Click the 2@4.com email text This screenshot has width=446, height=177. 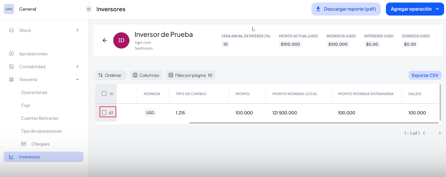[x=143, y=42]
